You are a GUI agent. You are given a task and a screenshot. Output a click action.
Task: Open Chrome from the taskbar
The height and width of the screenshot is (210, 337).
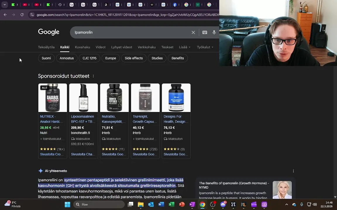point(202,204)
